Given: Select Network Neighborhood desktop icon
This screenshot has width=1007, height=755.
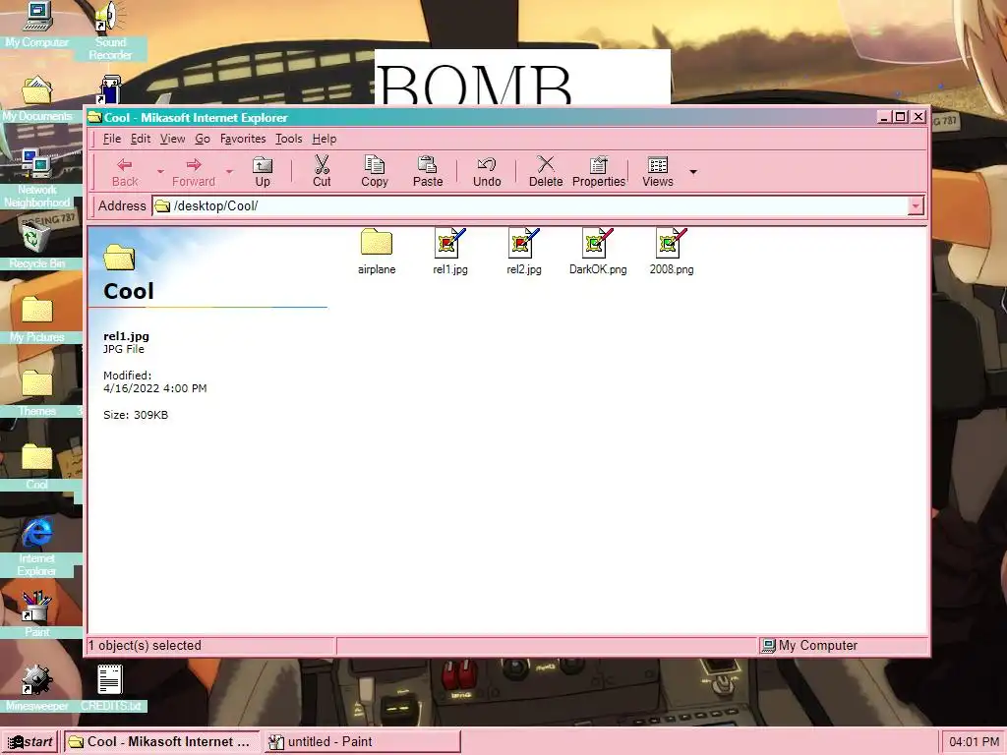Looking at the screenshot, I should [37, 179].
